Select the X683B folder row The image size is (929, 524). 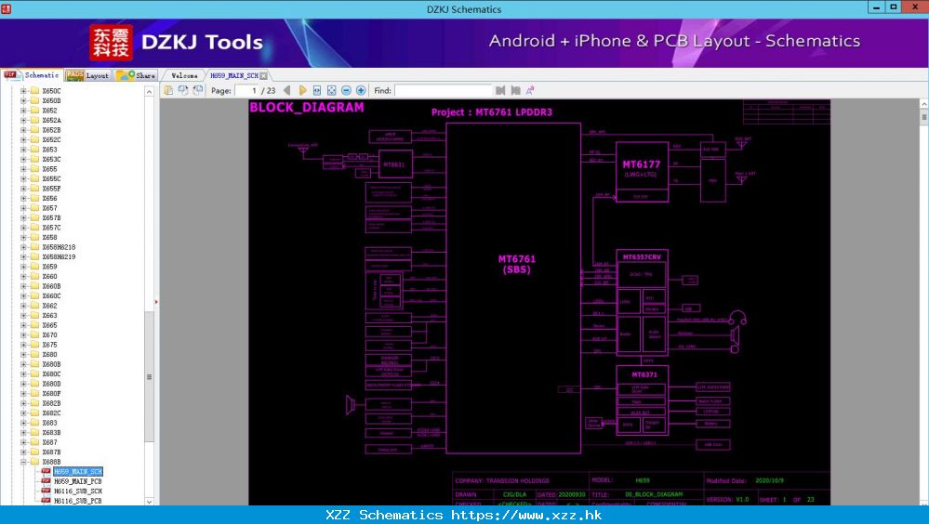point(51,432)
